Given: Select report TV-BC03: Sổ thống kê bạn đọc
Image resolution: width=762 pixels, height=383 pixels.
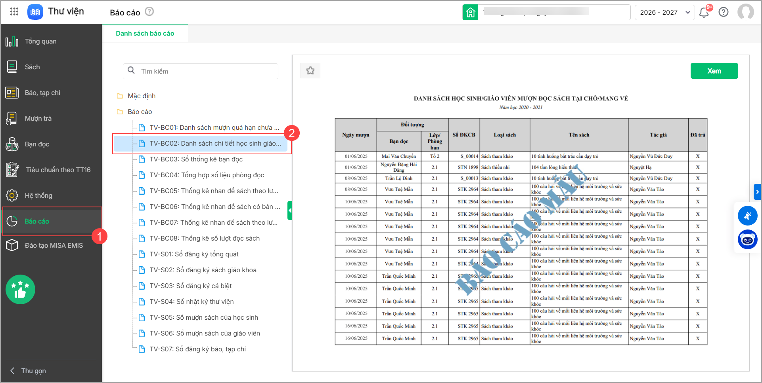Looking at the screenshot, I should [196, 159].
